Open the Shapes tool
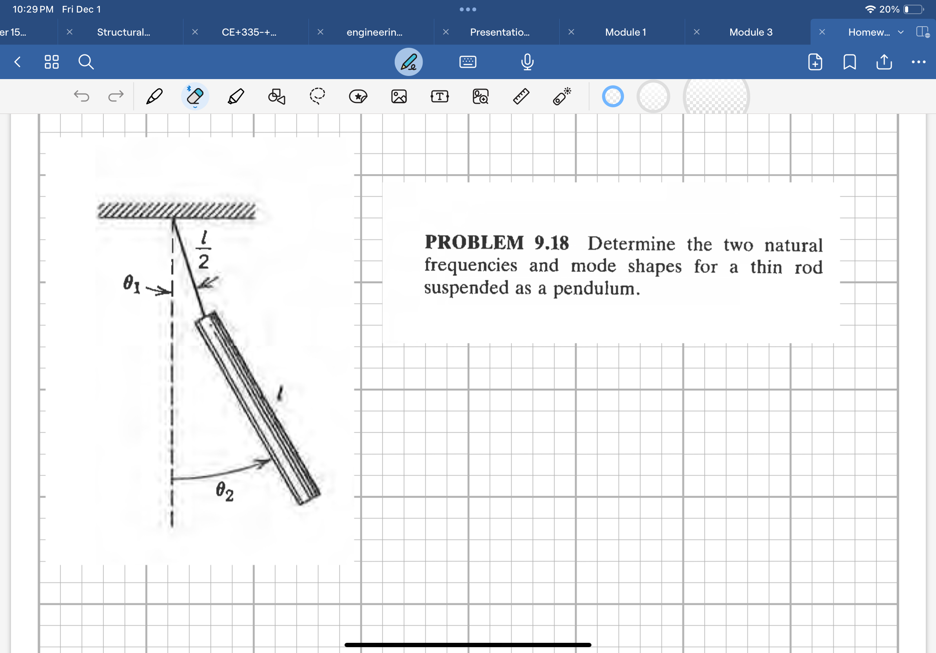This screenshot has height=653, width=936. [276, 96]
